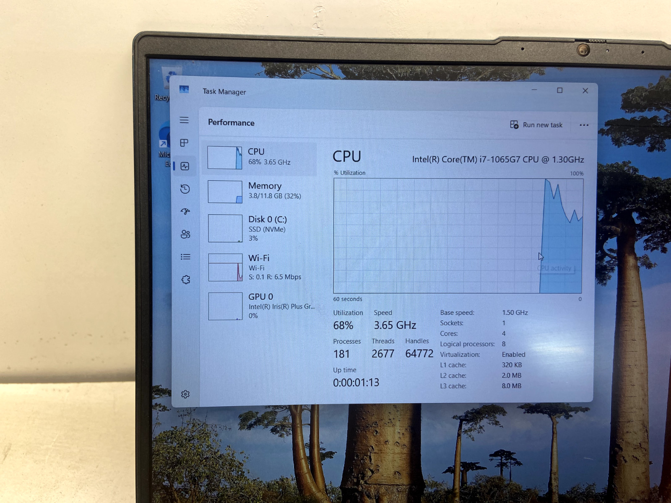Viewport: 671px width, 503px height.
Task: Select the Performance page icon
Action: (x=185, y=166)
